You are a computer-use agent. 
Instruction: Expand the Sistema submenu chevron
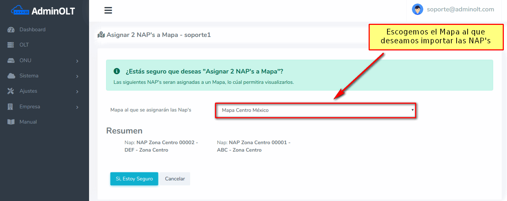pyautogui.click(x=77, y=76)
